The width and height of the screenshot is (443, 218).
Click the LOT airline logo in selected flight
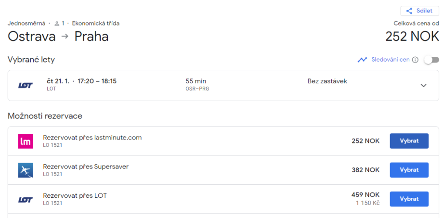pyautogui.click(x=25, y=85)
